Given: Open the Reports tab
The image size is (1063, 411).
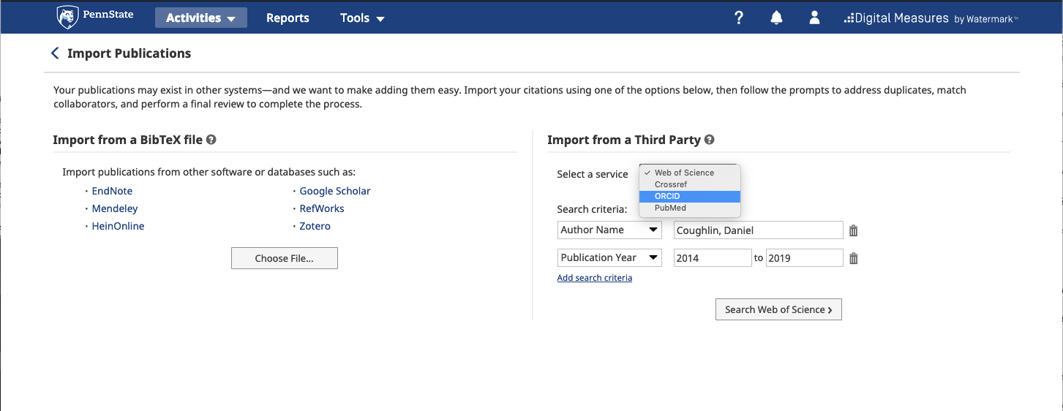Looking at the screenshot, I should [288, 18].
